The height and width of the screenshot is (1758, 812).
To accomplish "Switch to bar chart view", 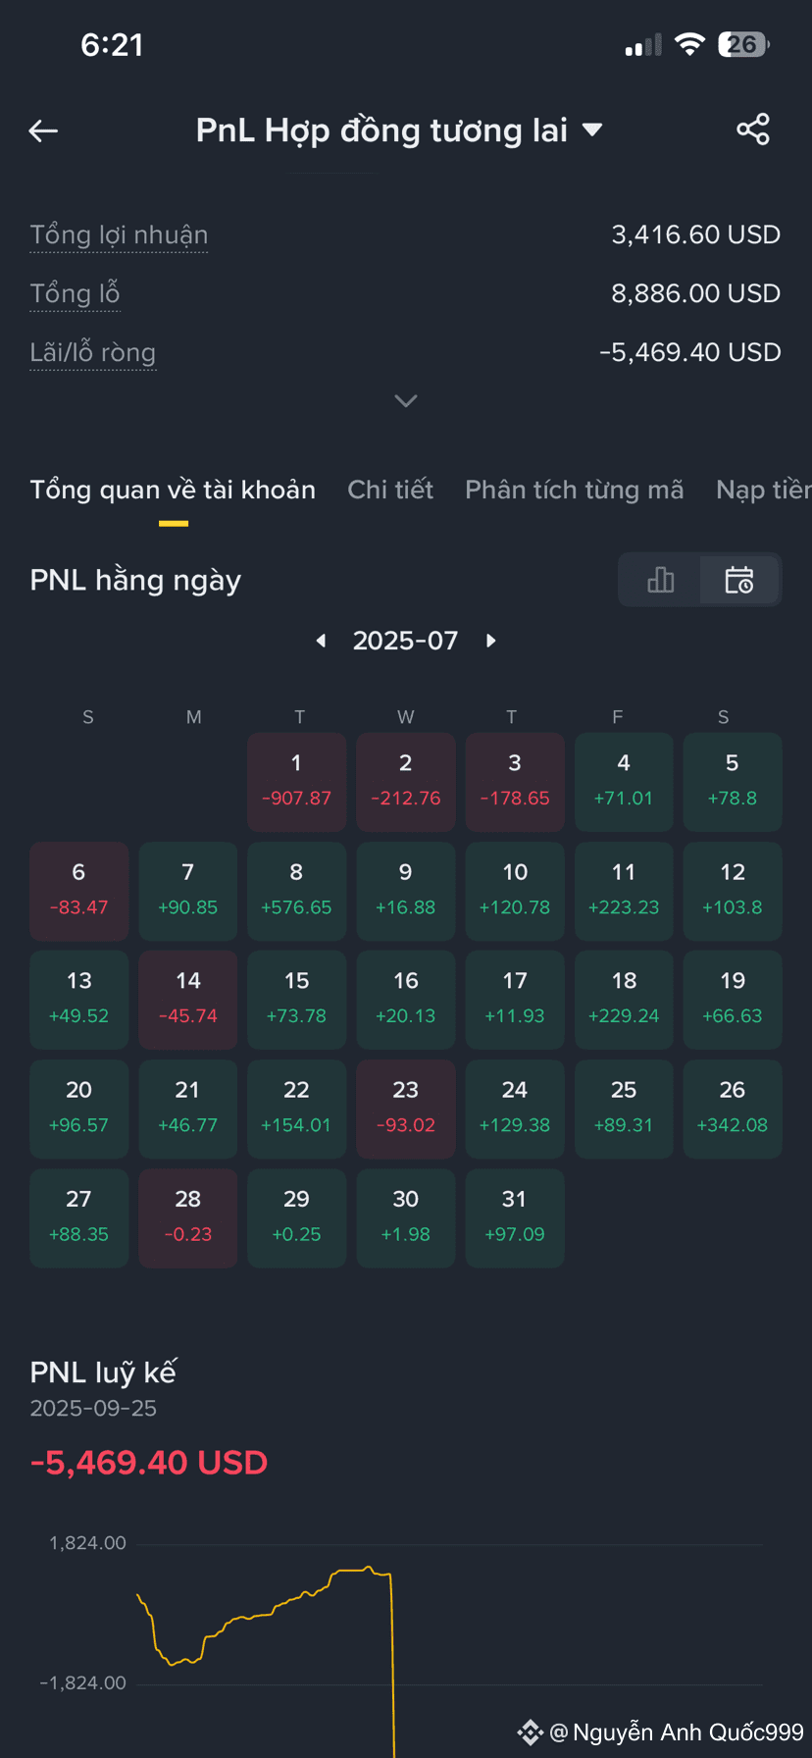I will pos(660,580).
